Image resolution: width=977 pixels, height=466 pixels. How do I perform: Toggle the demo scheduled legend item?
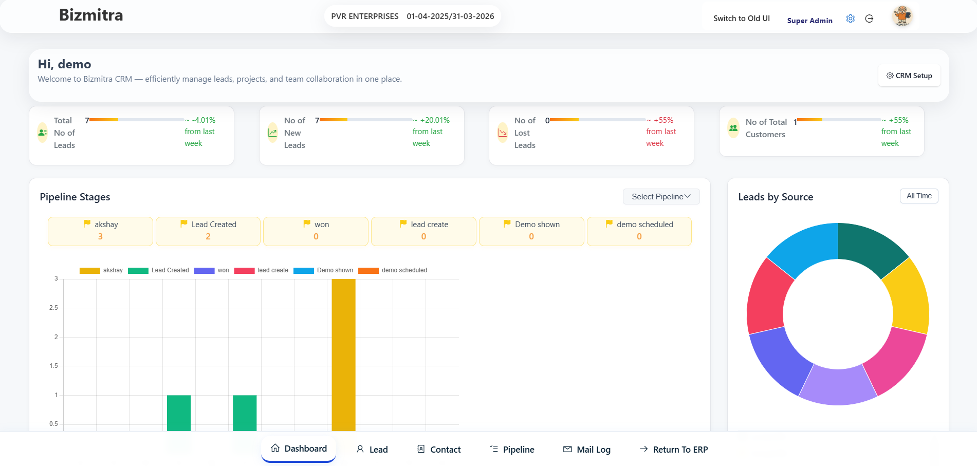pos(393,270)
